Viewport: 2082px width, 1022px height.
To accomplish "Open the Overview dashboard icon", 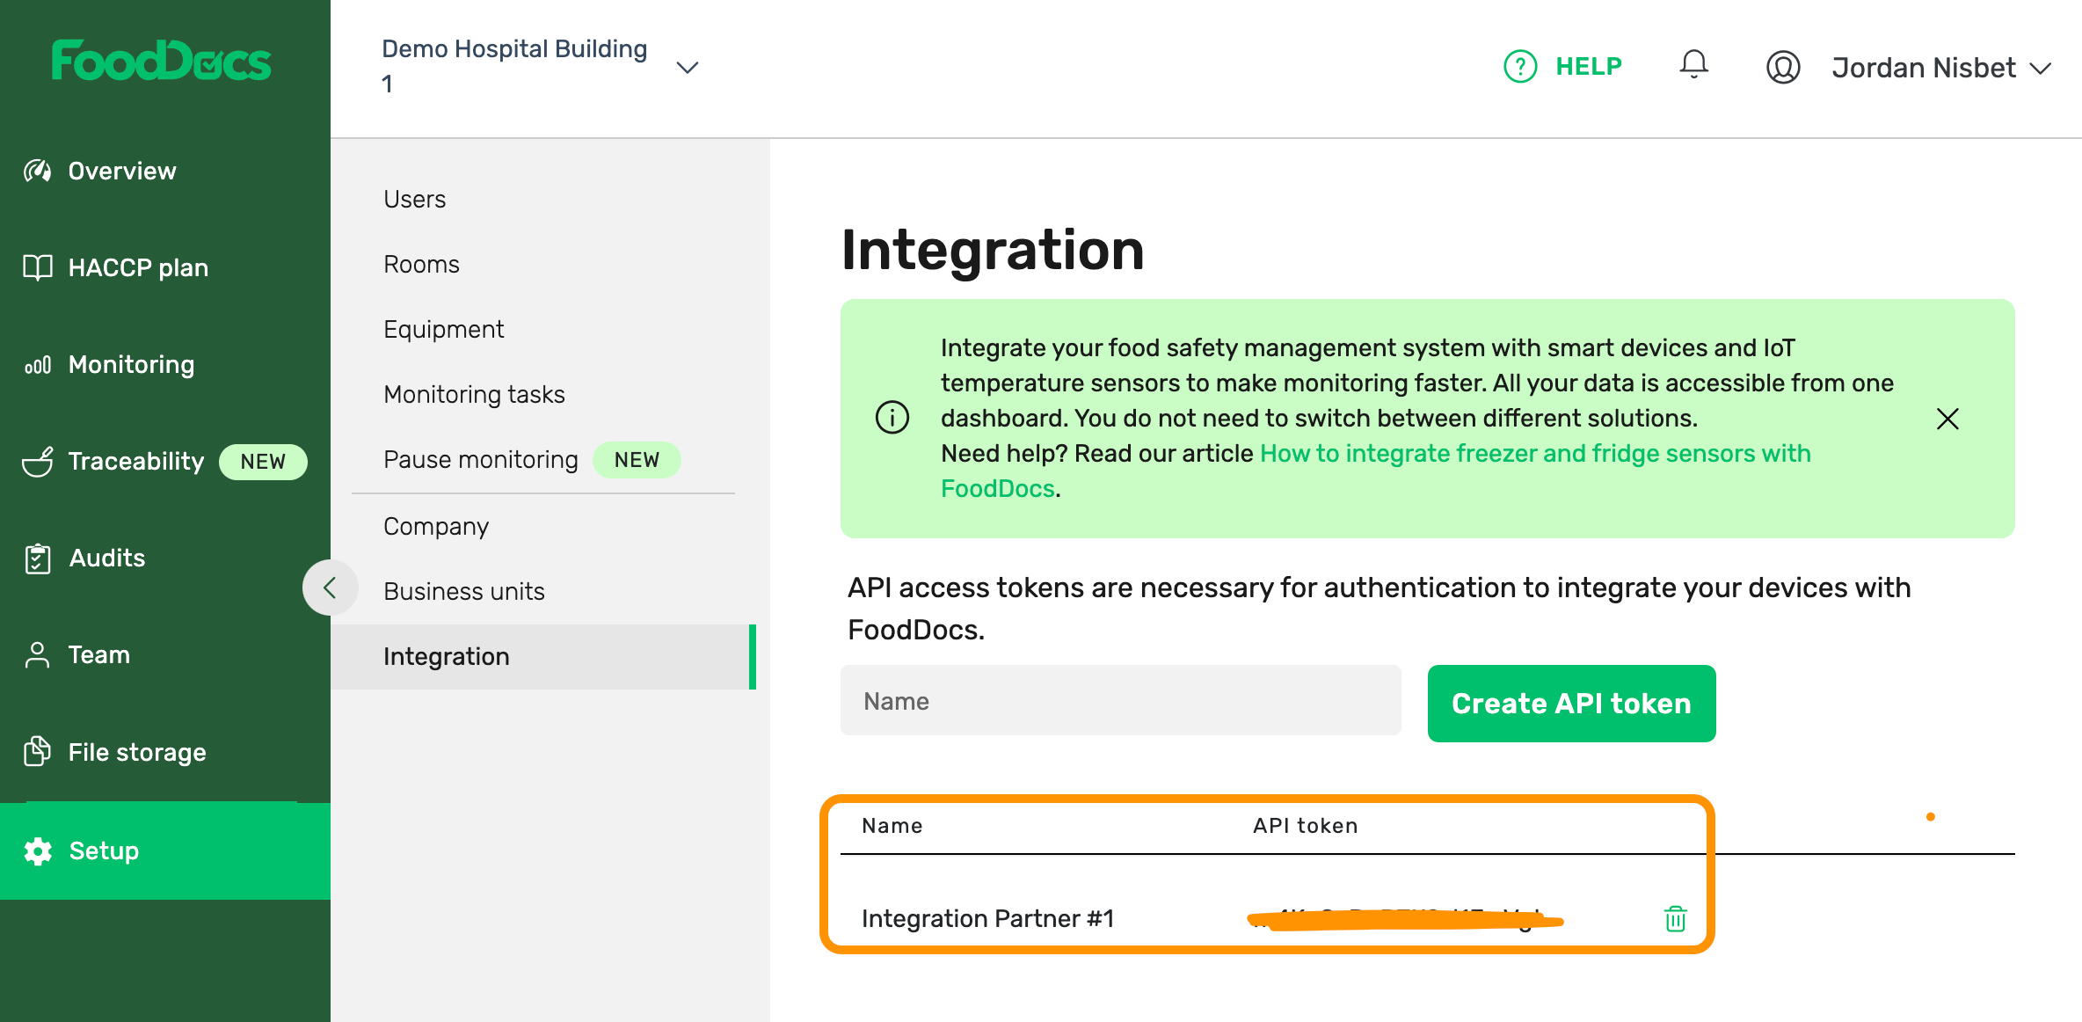I will click(x=37, y=170).
